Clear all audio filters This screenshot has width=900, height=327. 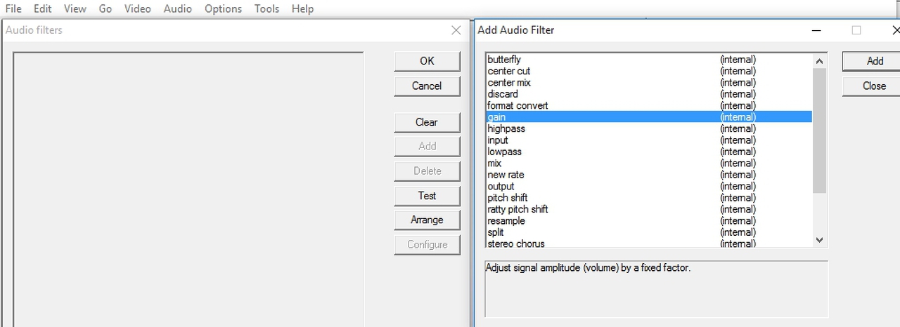[427, 122]
